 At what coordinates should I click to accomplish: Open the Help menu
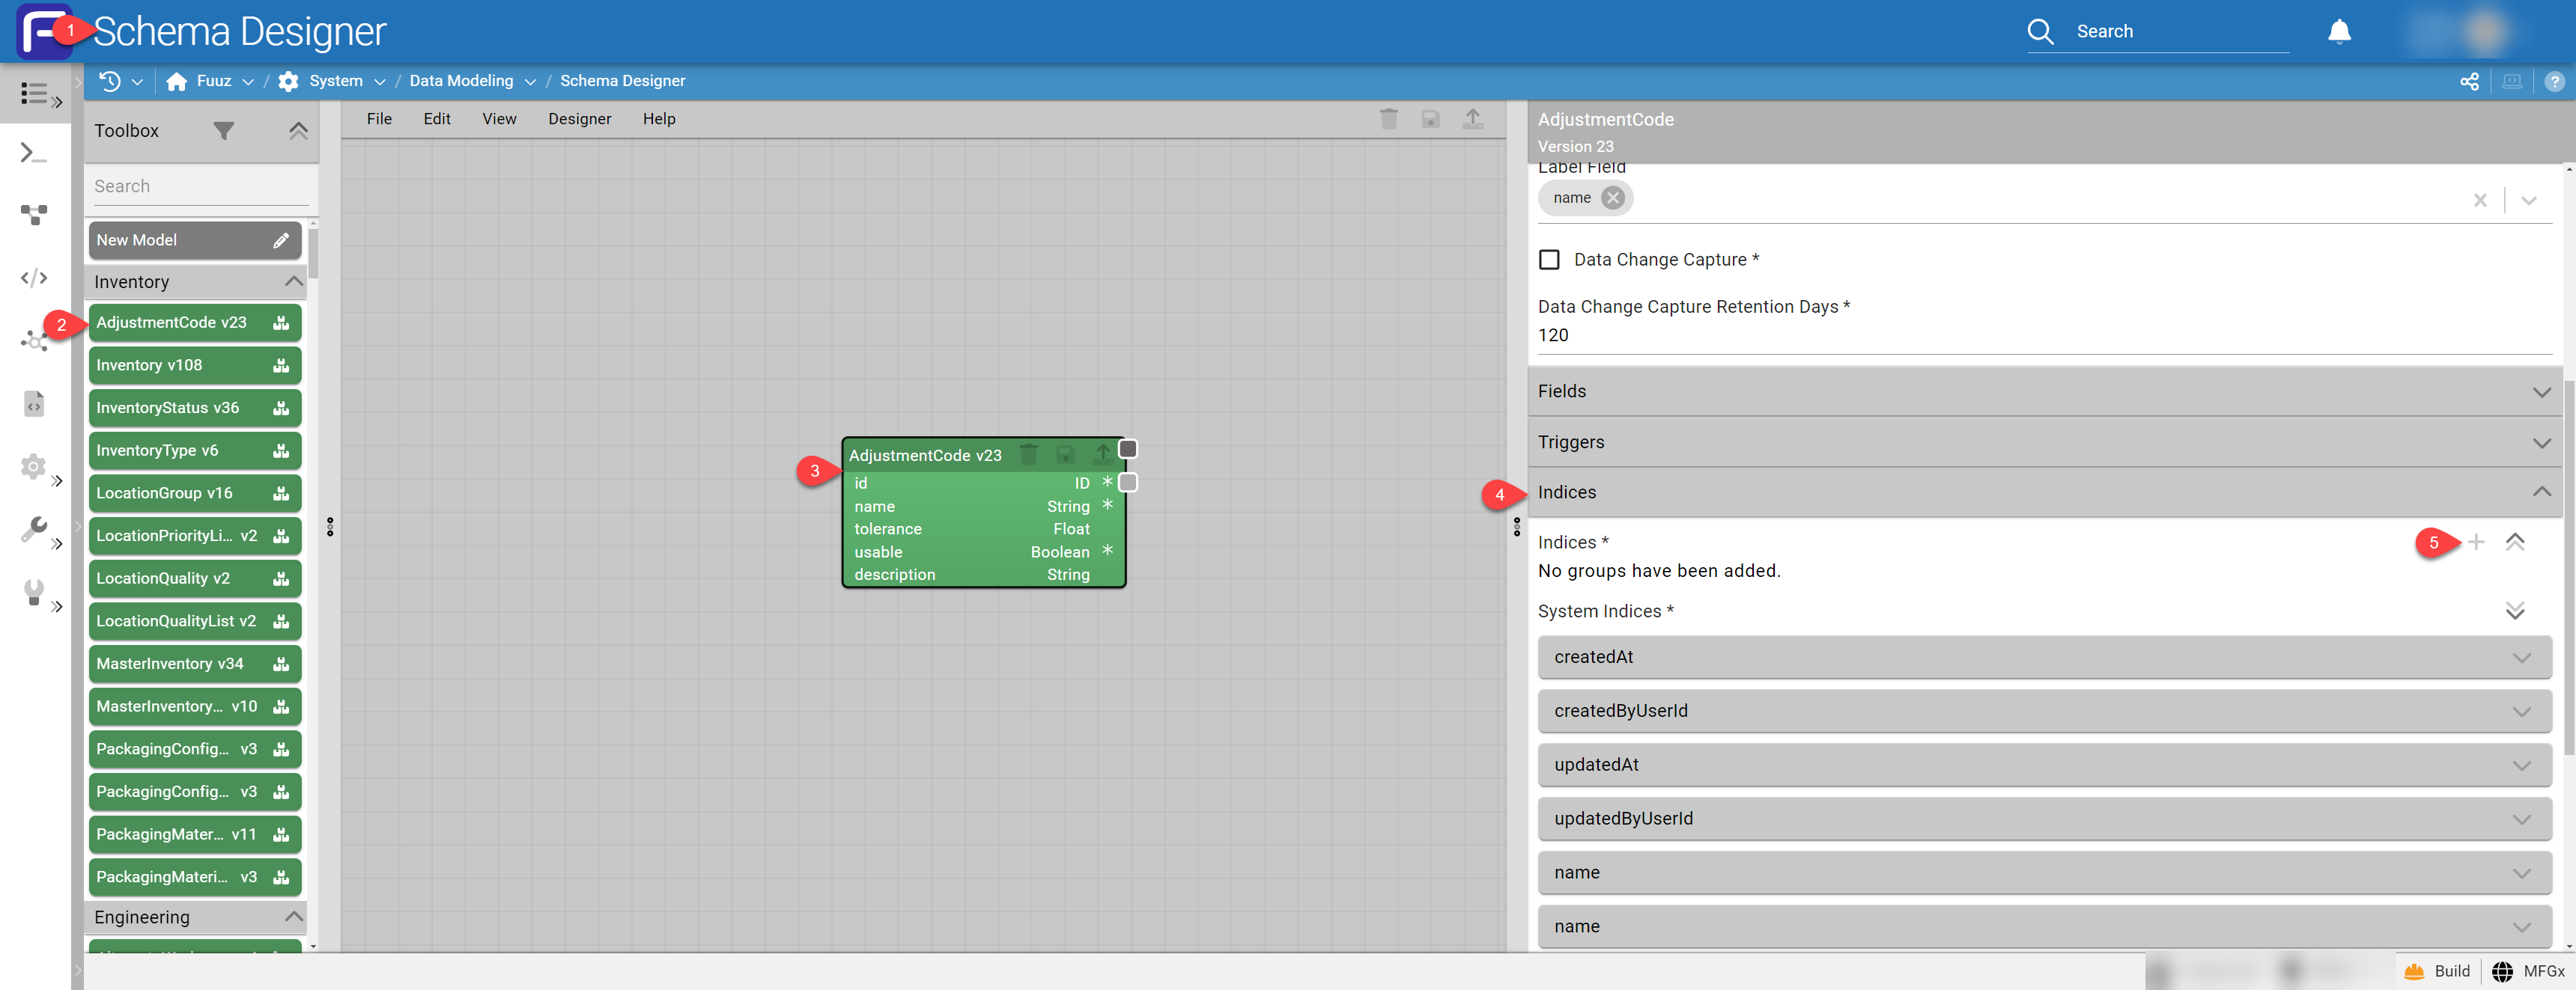click(658, 119)
